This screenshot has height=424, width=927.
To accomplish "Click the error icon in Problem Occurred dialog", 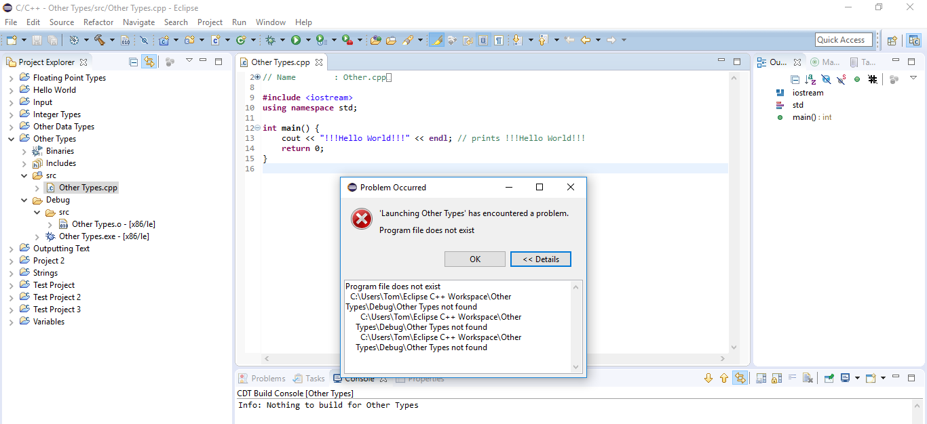I will [x=362, y=219].
